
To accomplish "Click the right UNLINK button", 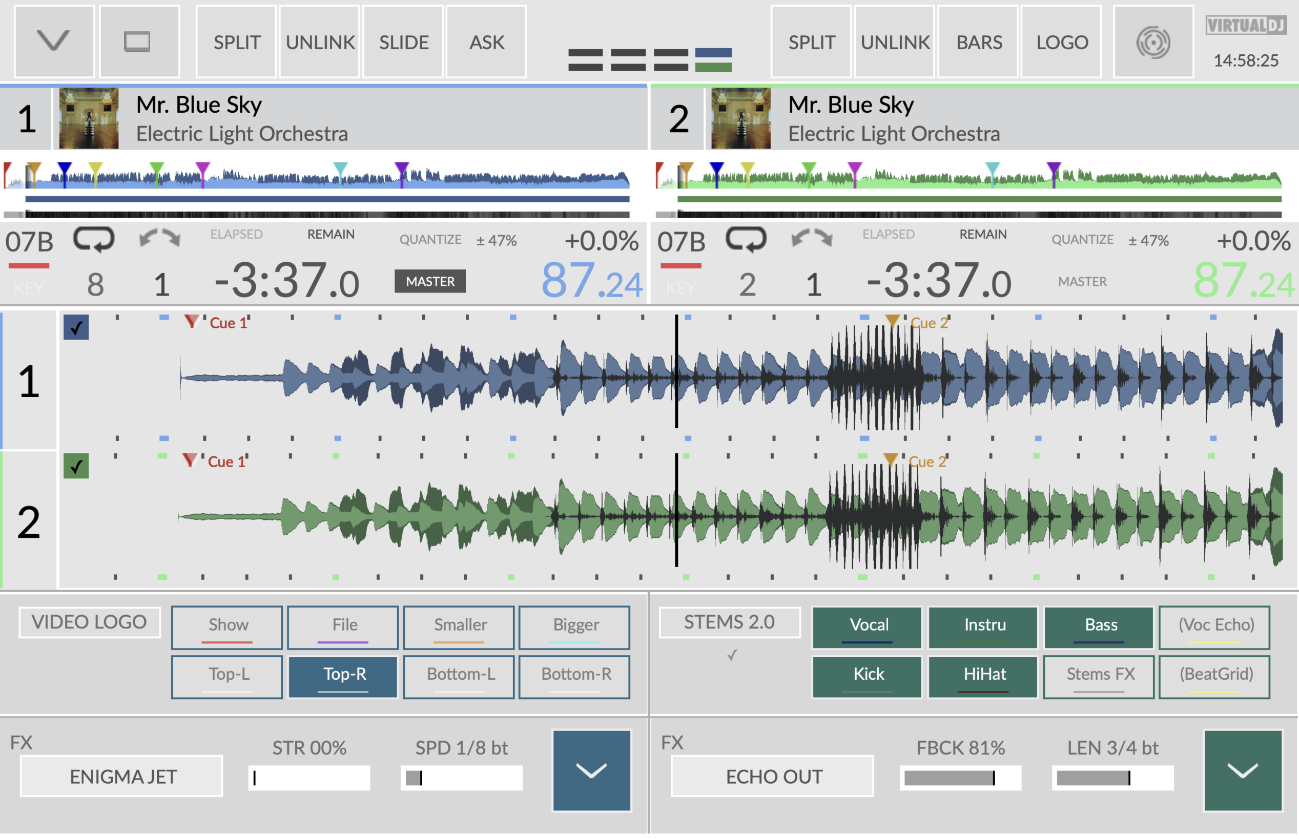I will point(895,41).
